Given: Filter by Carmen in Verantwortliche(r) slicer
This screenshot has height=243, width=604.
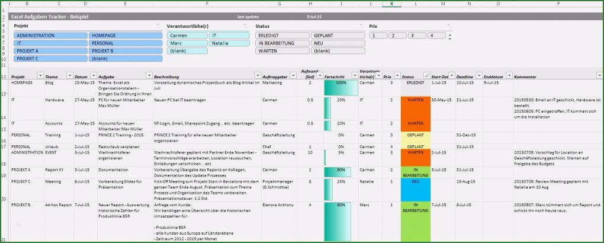Looking at the screenshot, I should [187, 36].
